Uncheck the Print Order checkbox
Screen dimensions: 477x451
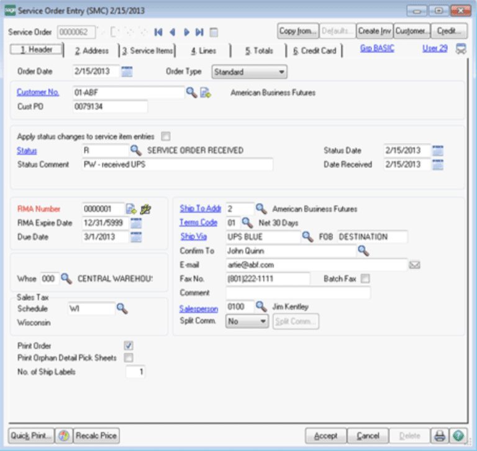(129, 346)
